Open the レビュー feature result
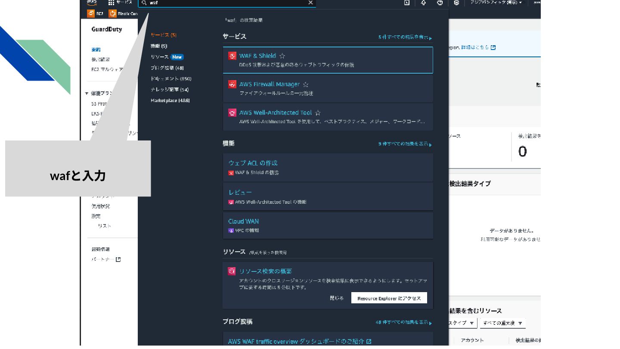Viewport: 620px width, 349px height. pyautogui.click(x=328, y=196)
